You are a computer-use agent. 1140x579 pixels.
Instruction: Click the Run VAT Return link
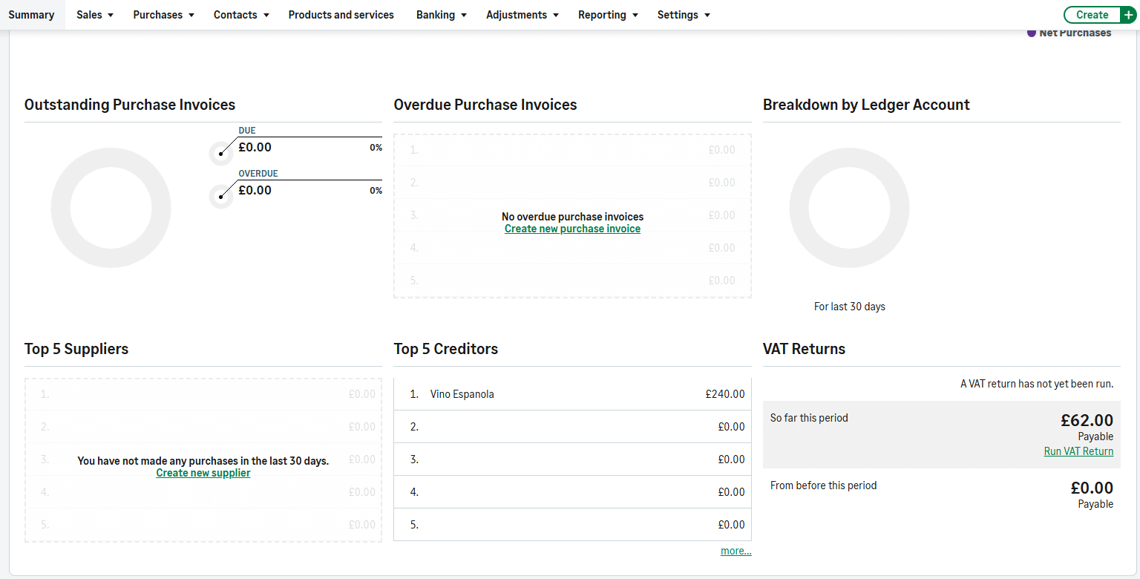click(1078, 451)
